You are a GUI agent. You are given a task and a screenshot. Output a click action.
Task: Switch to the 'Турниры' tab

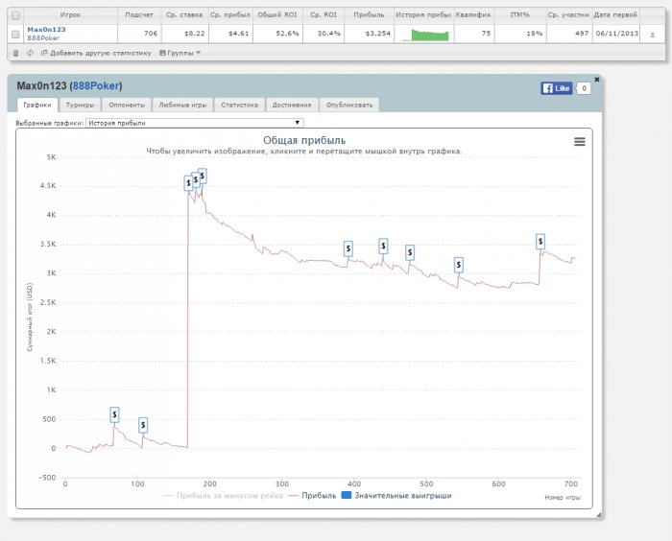coord(81,106)
